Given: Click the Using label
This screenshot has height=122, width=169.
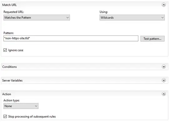Looking at the screenshot, I should click(x=104, y=12).
